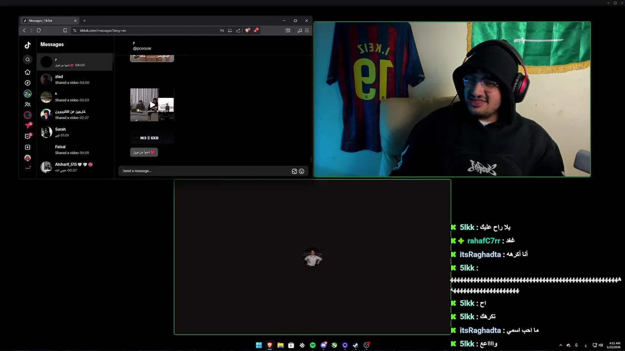Attach an image to the message
The height and width of the screenshot is (351, 625).
[x=294, y=171]
